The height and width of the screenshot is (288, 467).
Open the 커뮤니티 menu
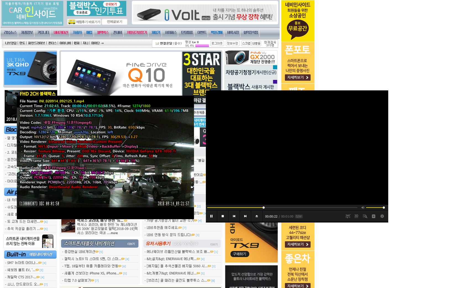pos(43,33)
